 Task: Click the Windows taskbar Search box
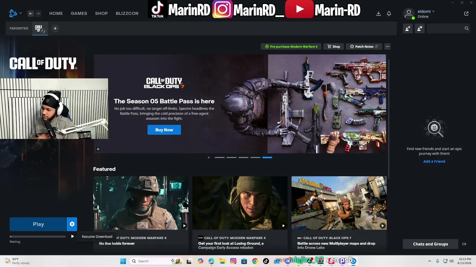point(156,261)
